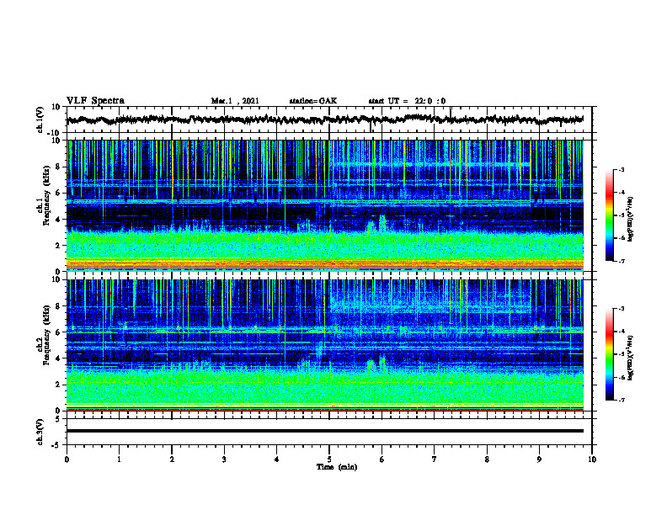Click the ch.2 spectrogram color scale bar
This screenshot has width=667, height=515.
tap(609, 354)
